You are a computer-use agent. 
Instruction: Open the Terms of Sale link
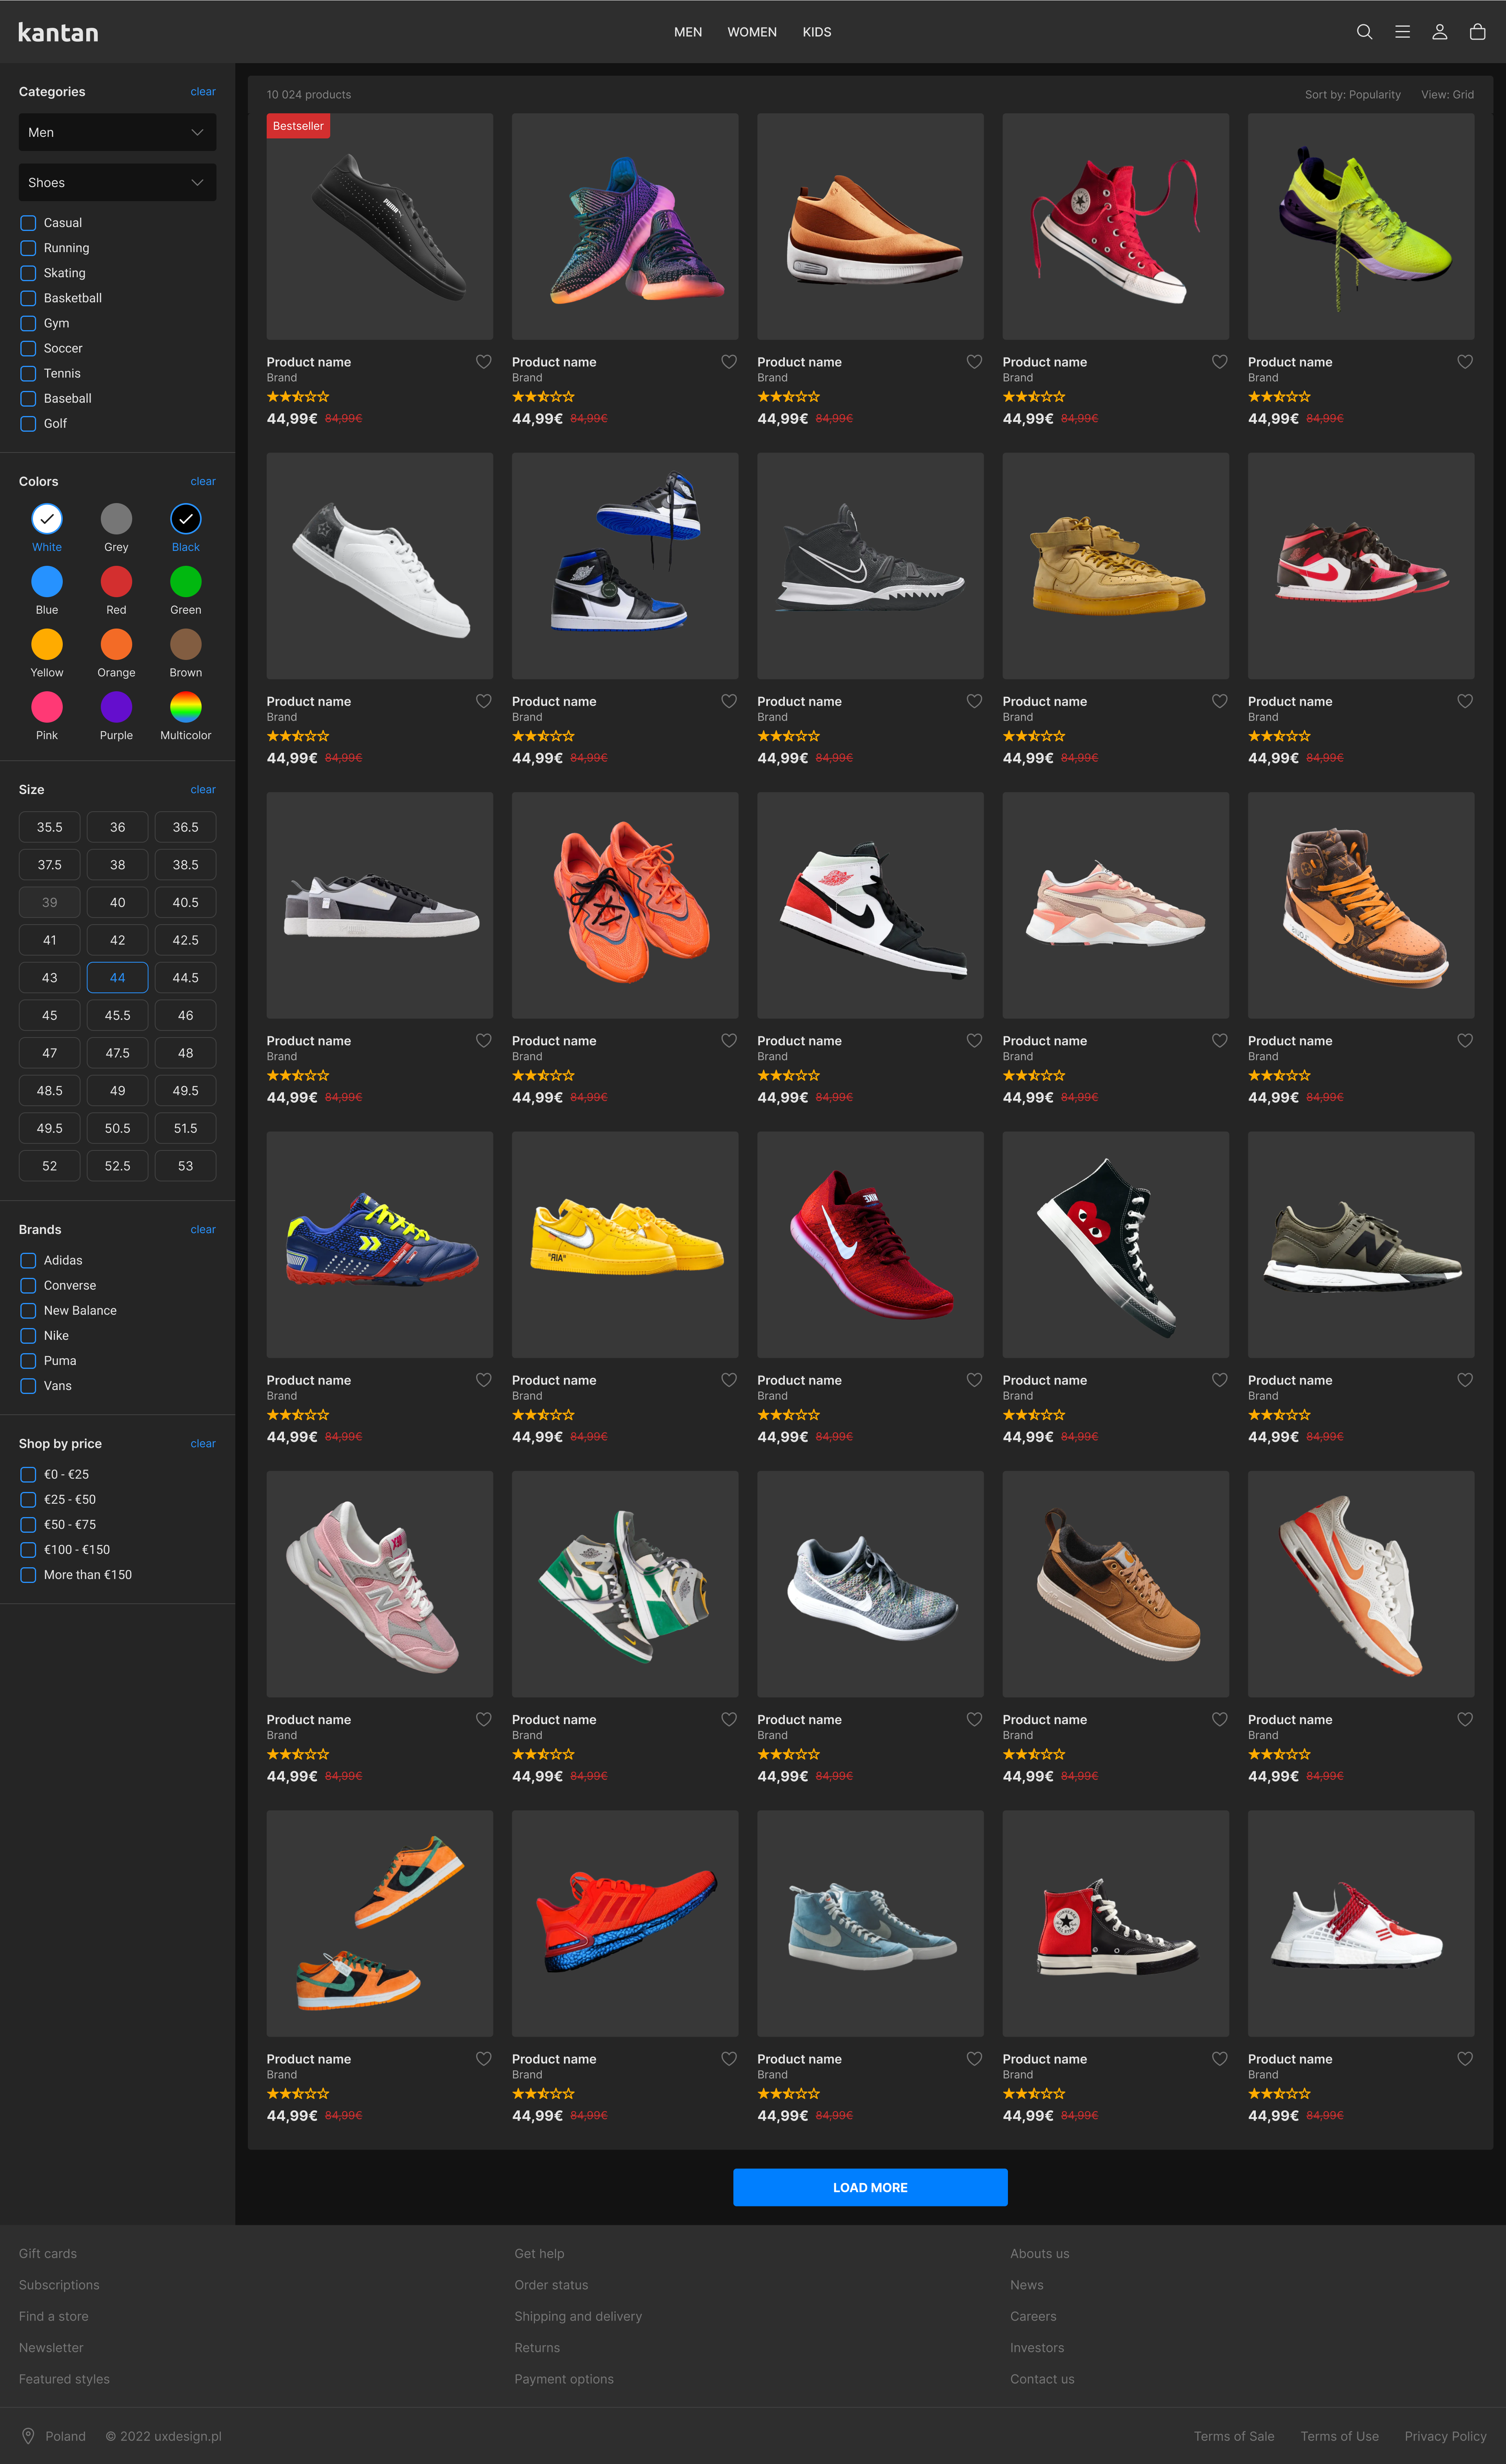click(x=1234, y=2436)
